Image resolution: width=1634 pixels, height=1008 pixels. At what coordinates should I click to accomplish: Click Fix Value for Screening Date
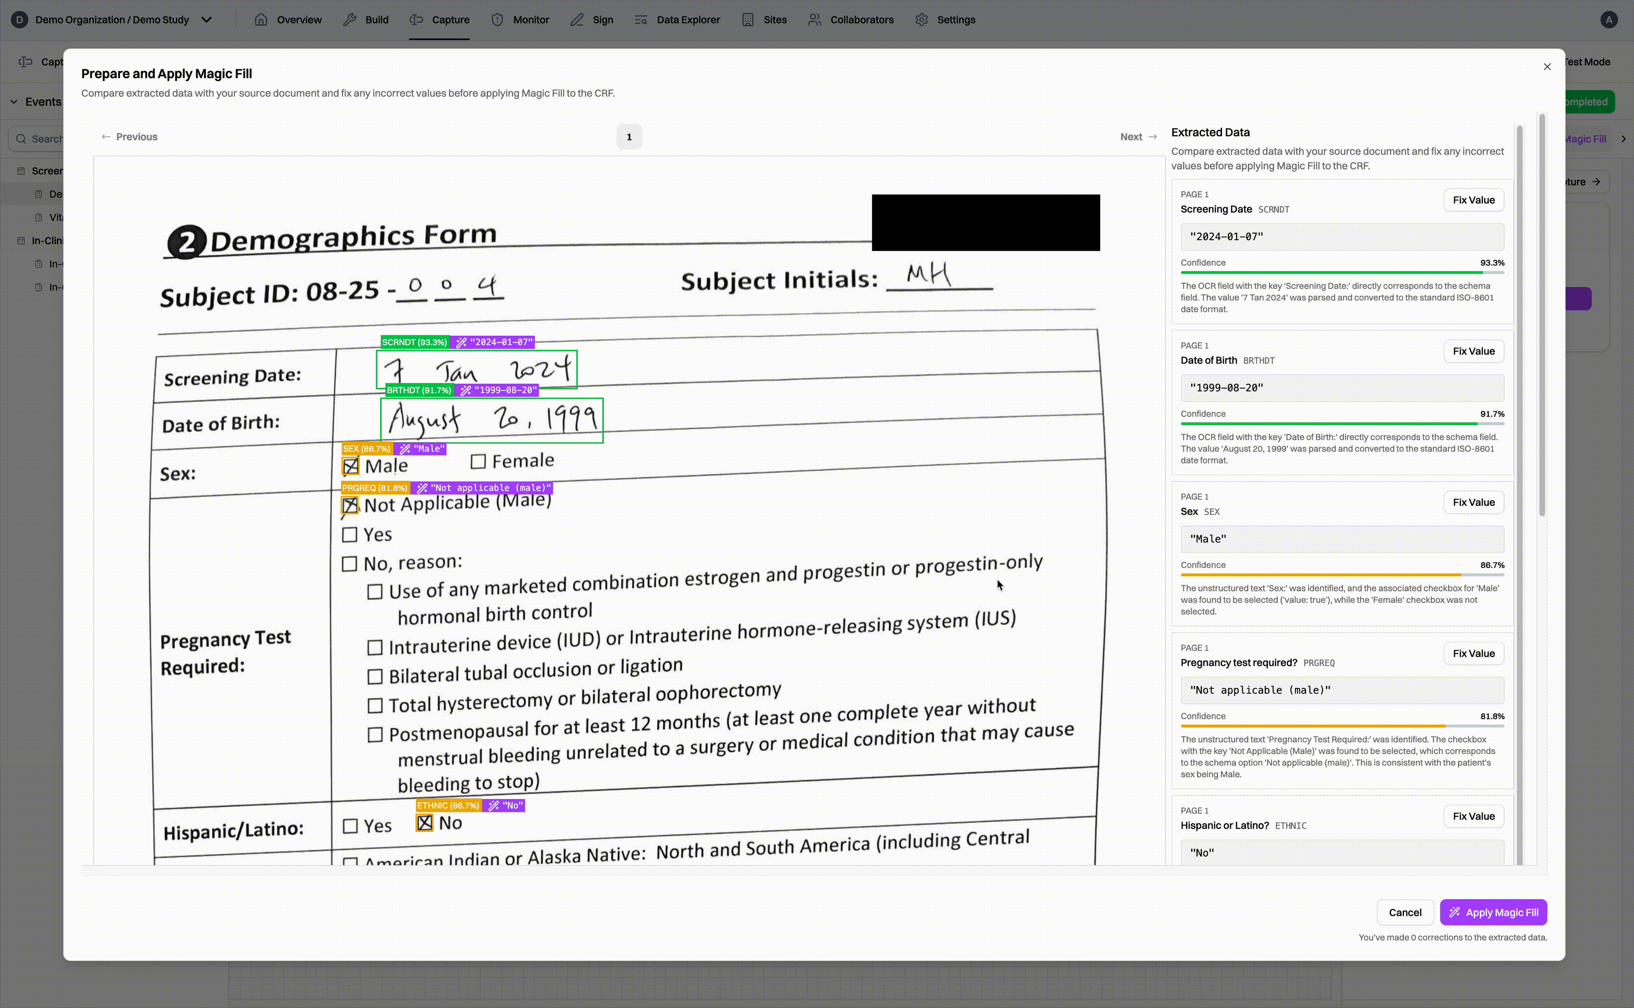1473,200
